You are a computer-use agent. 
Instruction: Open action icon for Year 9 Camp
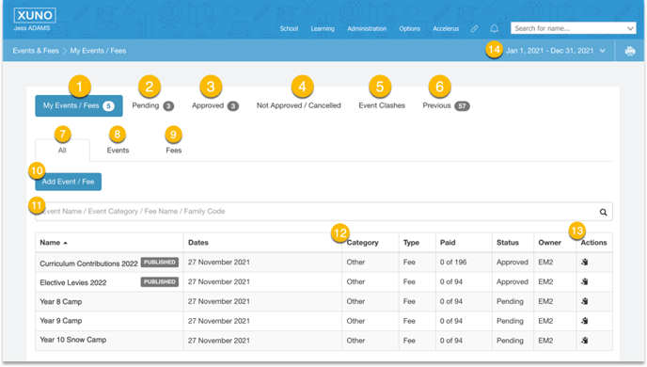(584, 321)
